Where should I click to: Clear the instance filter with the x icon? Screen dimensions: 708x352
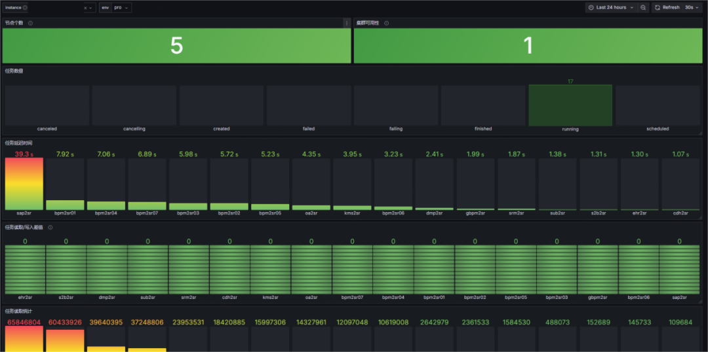[85, 8]
